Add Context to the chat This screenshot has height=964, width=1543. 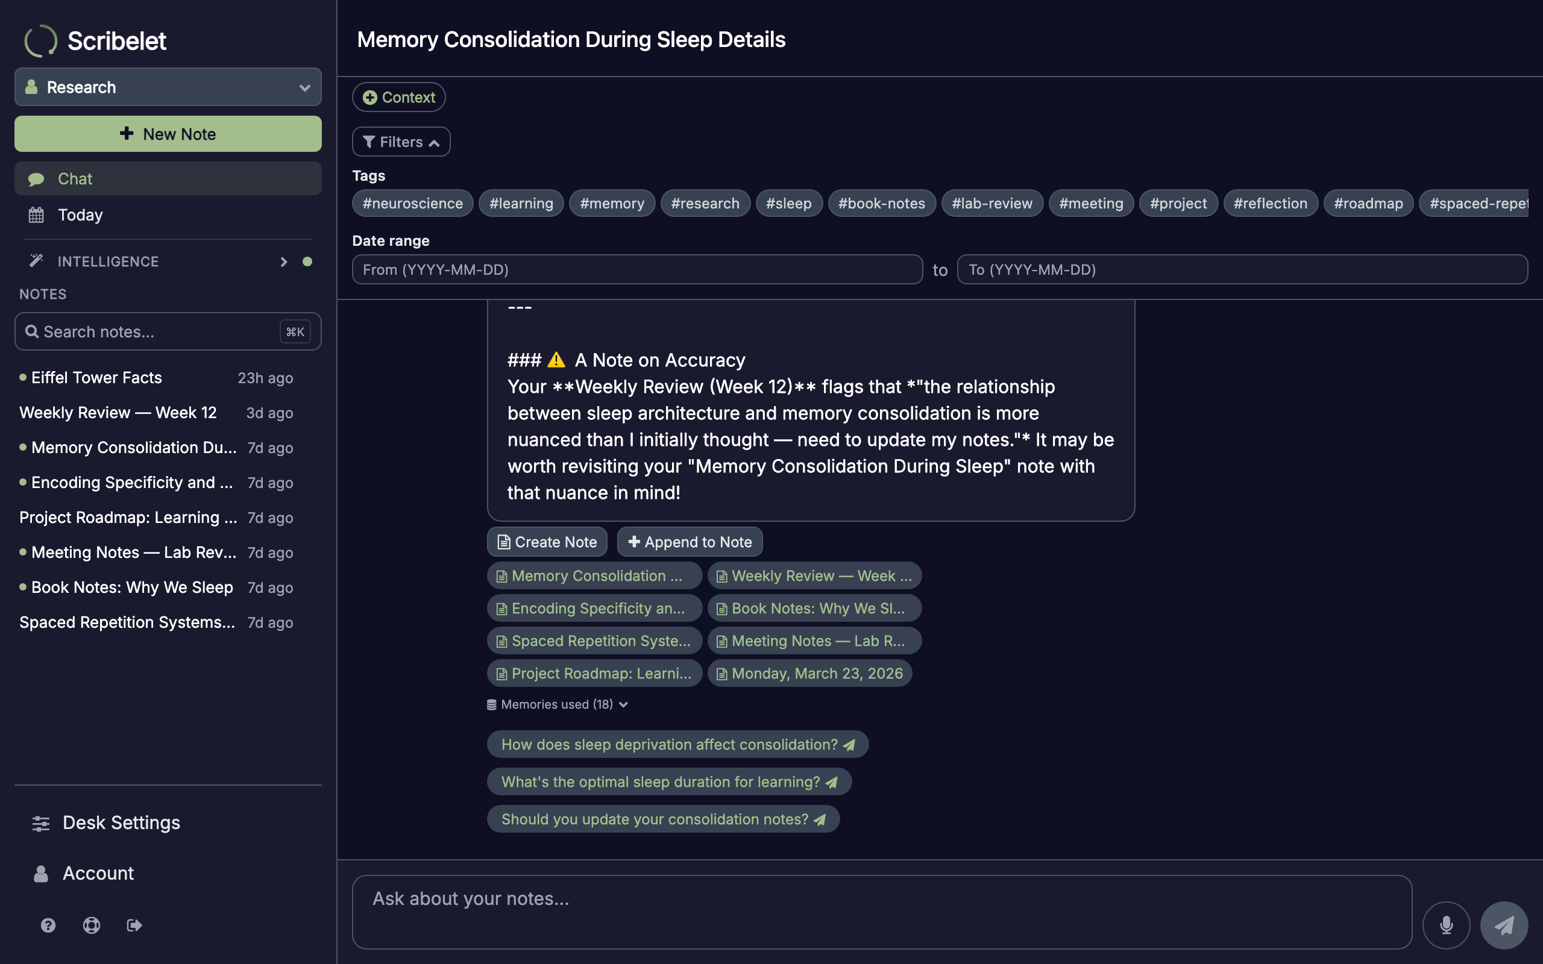[x=398, y=97]
